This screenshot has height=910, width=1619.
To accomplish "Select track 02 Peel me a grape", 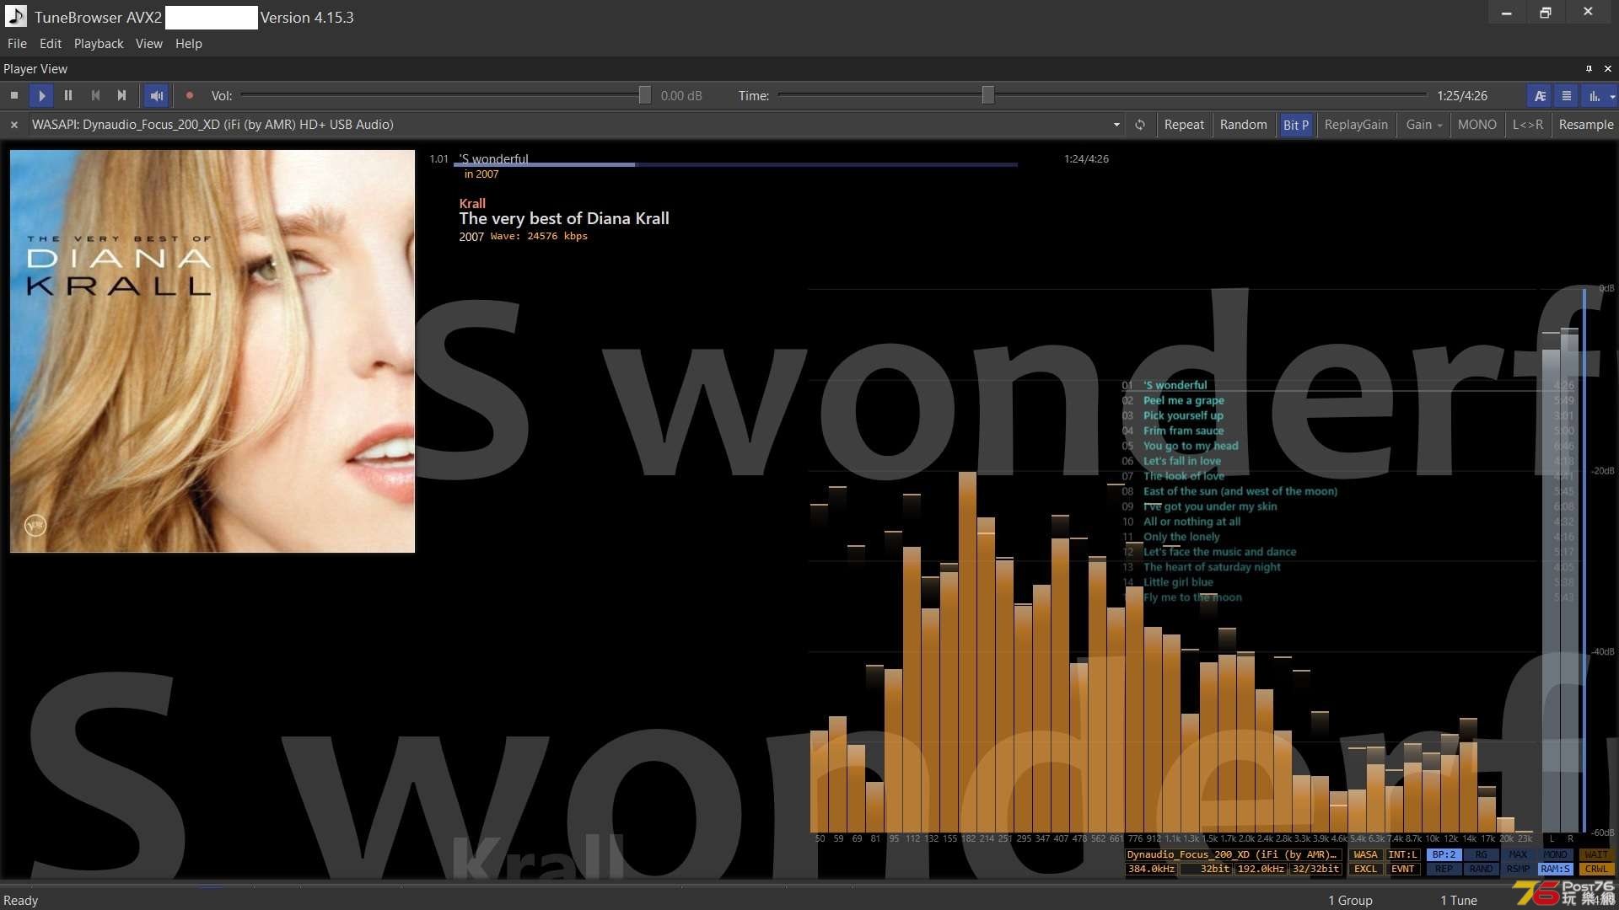I will 1183,400.
